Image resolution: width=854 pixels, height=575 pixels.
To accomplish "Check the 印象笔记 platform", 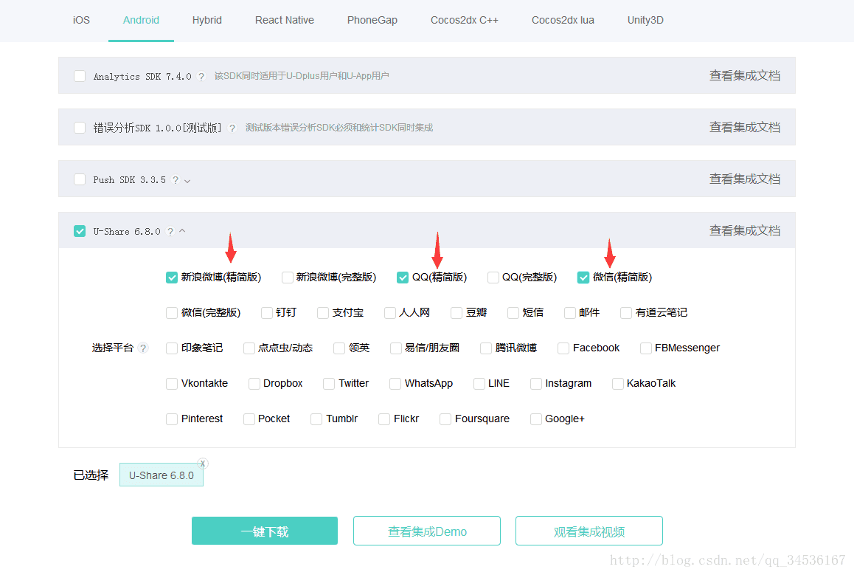I will coord(172,348).
